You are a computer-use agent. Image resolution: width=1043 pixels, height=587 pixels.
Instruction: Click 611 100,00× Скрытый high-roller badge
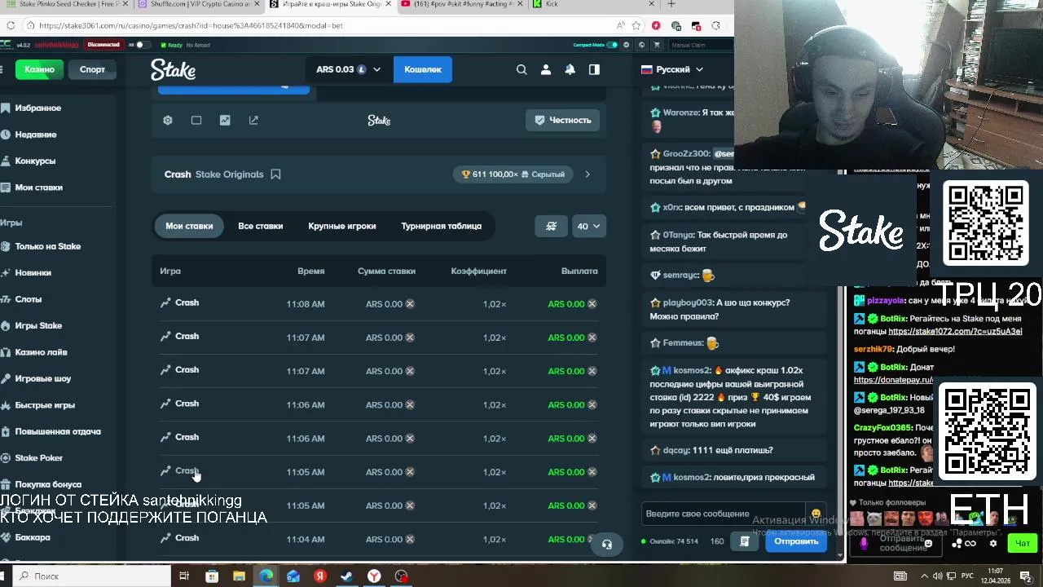[513, 174]
